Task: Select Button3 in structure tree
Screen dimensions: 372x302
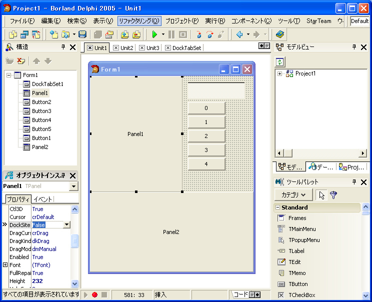Action: click(x=41, y=111)
